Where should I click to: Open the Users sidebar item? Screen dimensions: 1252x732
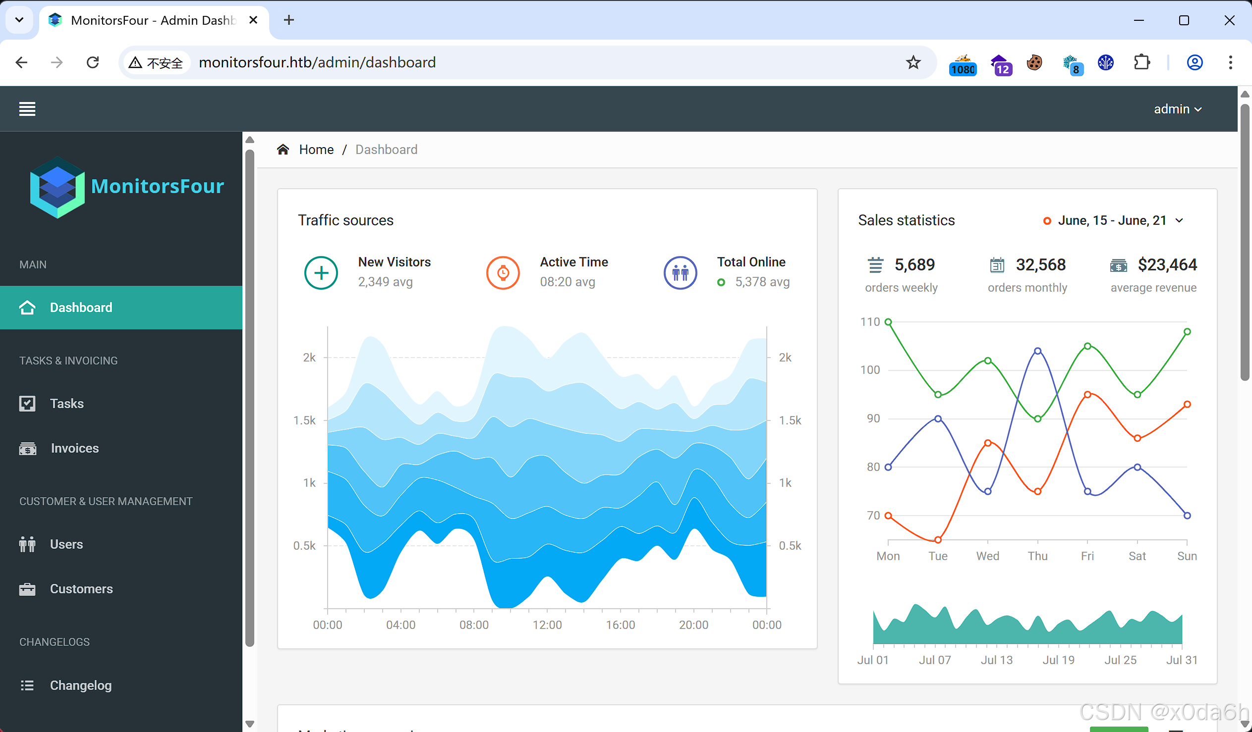point(66,544)
